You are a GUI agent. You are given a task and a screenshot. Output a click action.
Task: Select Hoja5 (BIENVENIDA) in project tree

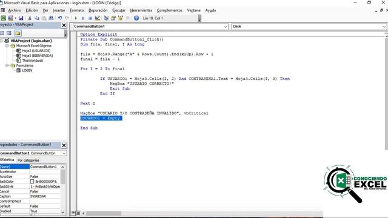click(x=38, y=56)
